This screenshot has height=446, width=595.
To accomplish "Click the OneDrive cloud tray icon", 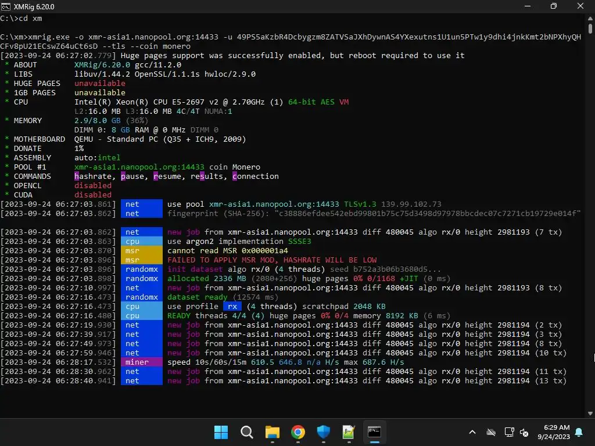I will (491, 432).
